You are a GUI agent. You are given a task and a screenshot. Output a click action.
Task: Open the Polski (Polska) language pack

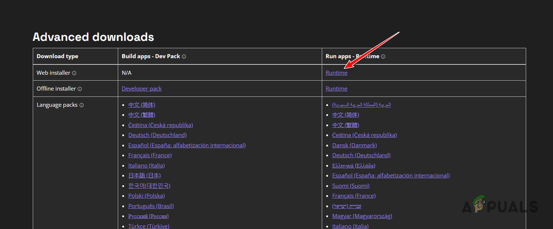(x=146, y=196)
